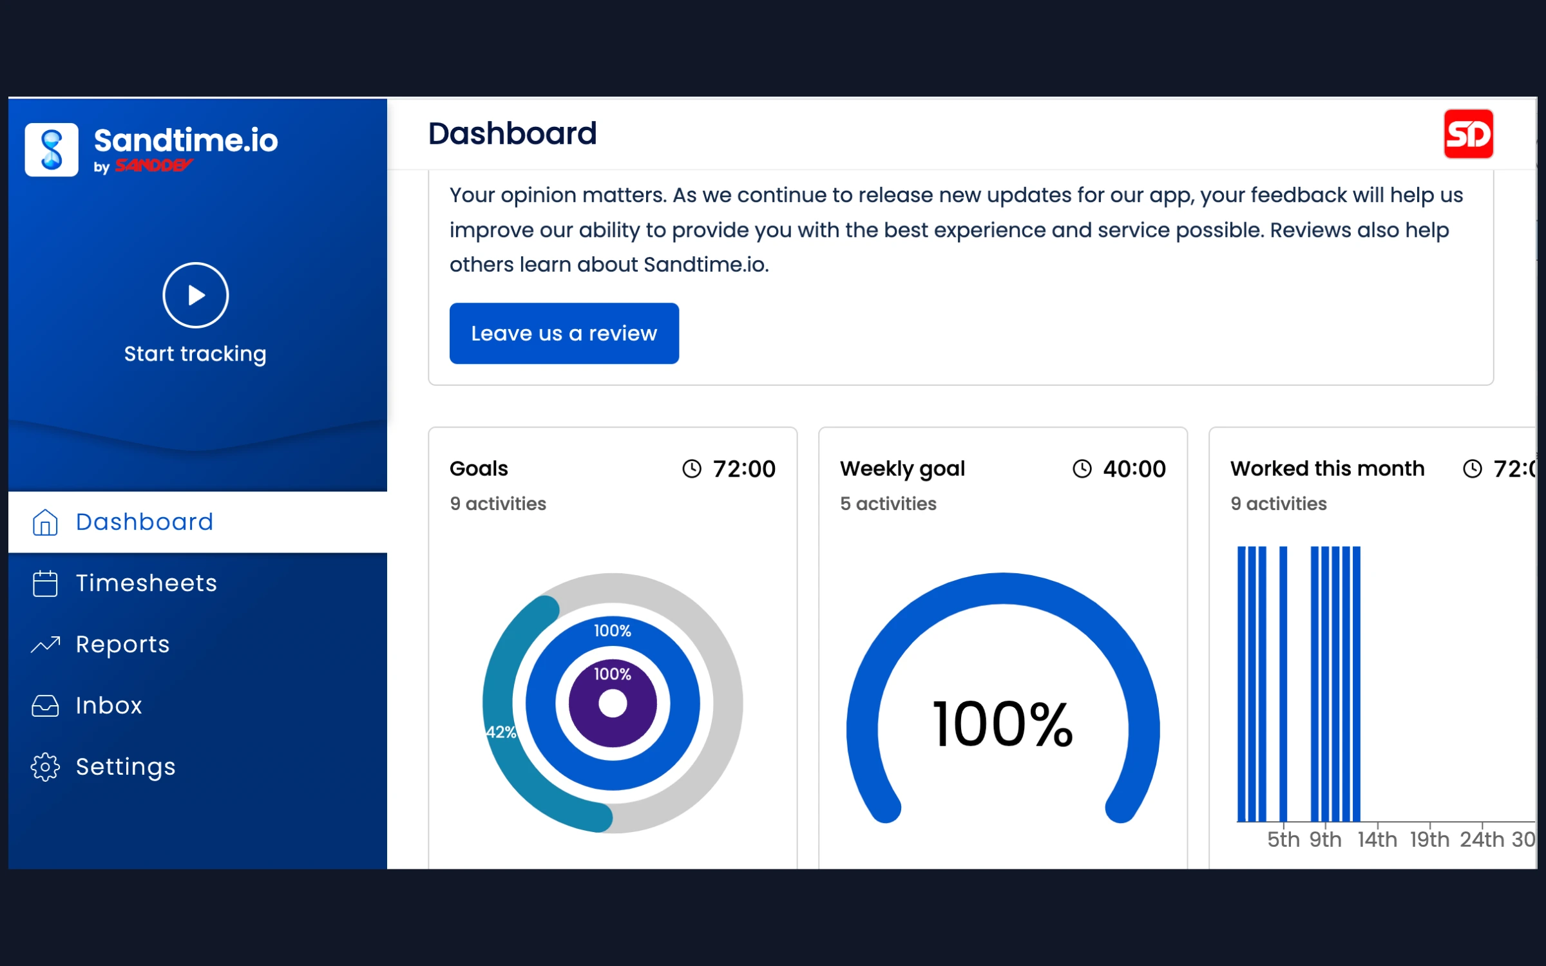
Task: Click the 5 activities label
Action: [888, 504]
